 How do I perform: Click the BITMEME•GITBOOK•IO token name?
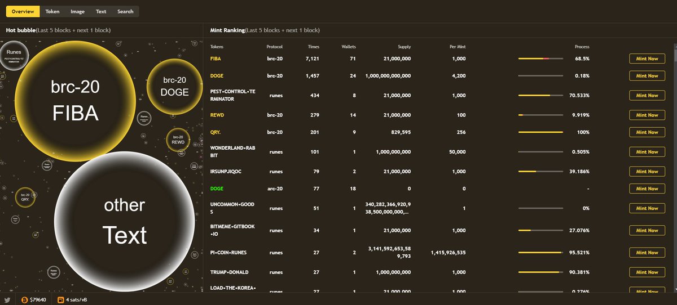pyautogui.click(x=232, y=230)
